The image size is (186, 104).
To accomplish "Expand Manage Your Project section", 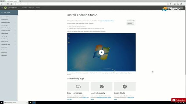I will tap(8, 23).
